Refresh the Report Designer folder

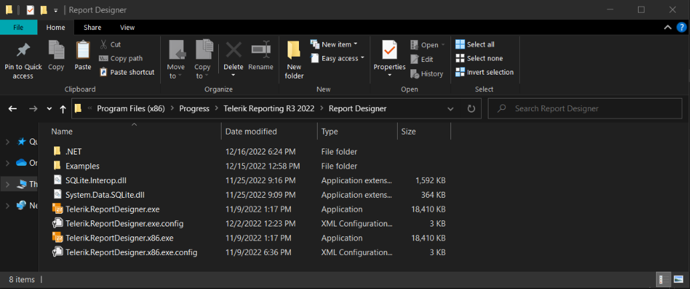471,109
